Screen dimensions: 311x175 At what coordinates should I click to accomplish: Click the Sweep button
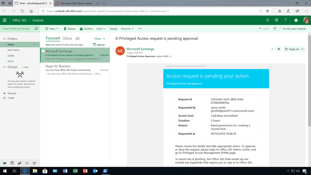tap(113, 29)
